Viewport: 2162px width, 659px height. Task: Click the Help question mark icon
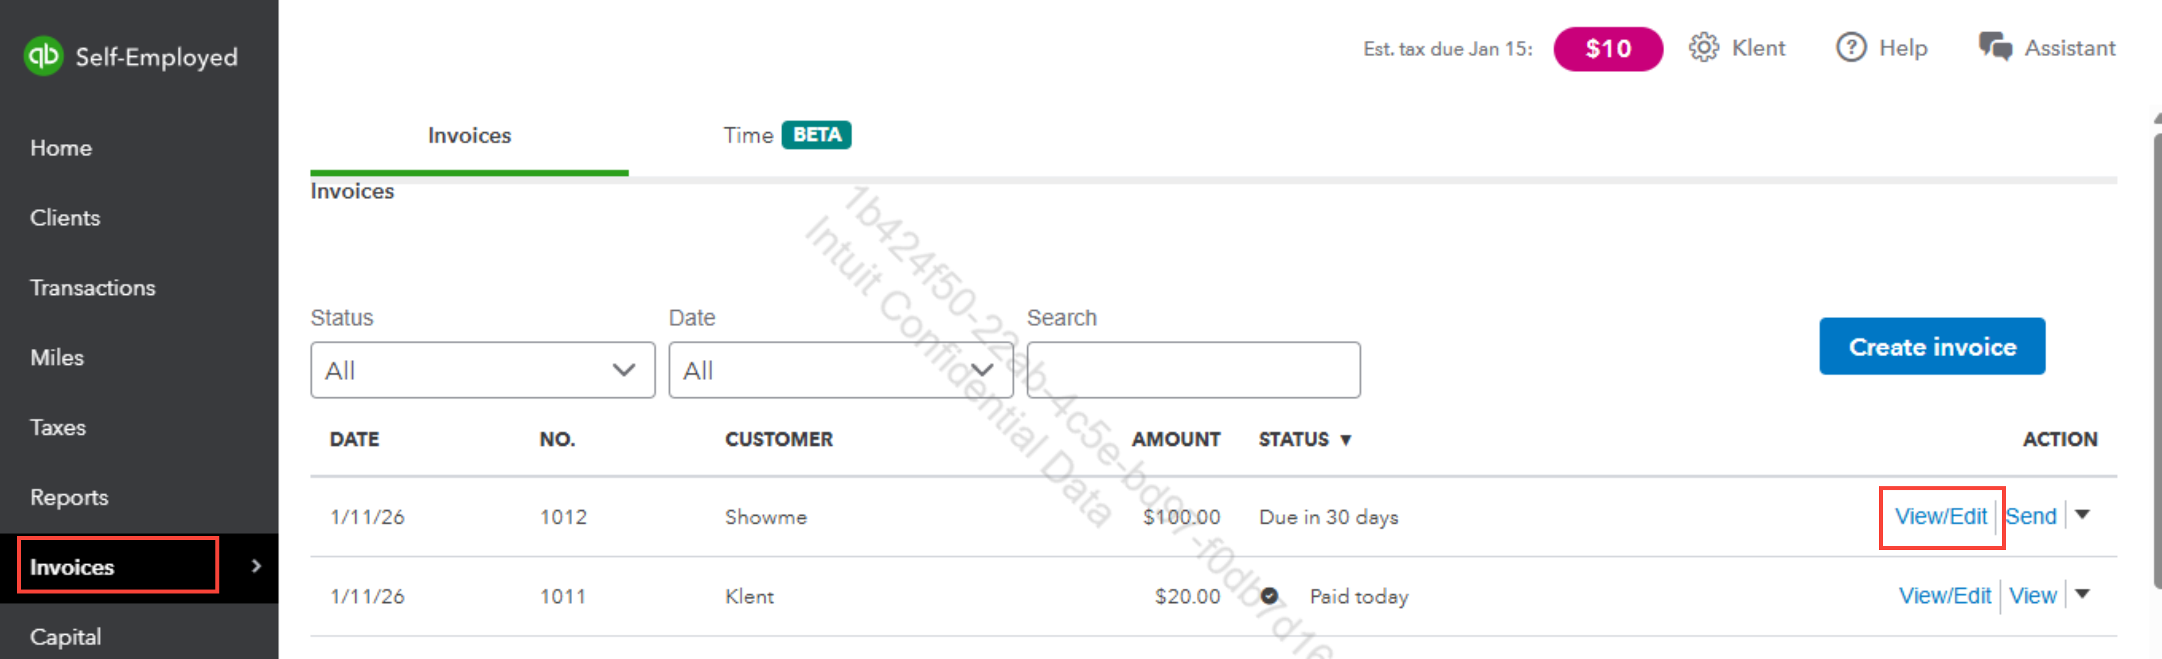coord(1851,48)
